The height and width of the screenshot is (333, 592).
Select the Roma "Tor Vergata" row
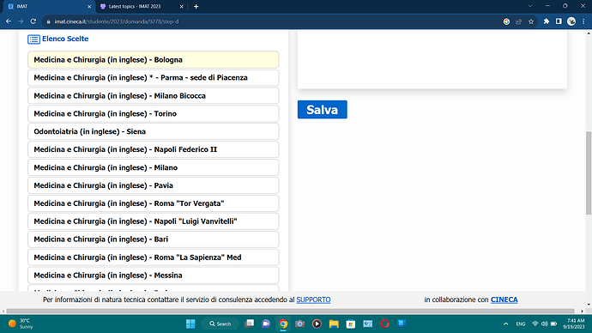(154, 203)
